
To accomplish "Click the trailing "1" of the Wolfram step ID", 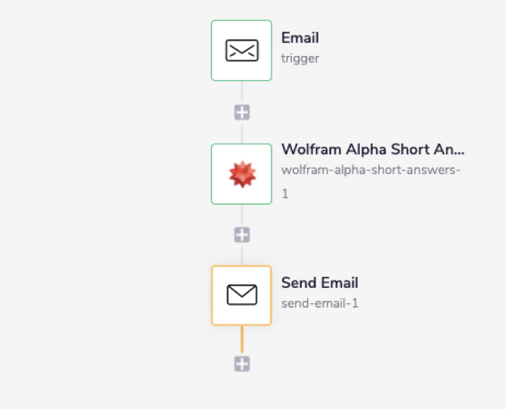I will coord(285,194).
